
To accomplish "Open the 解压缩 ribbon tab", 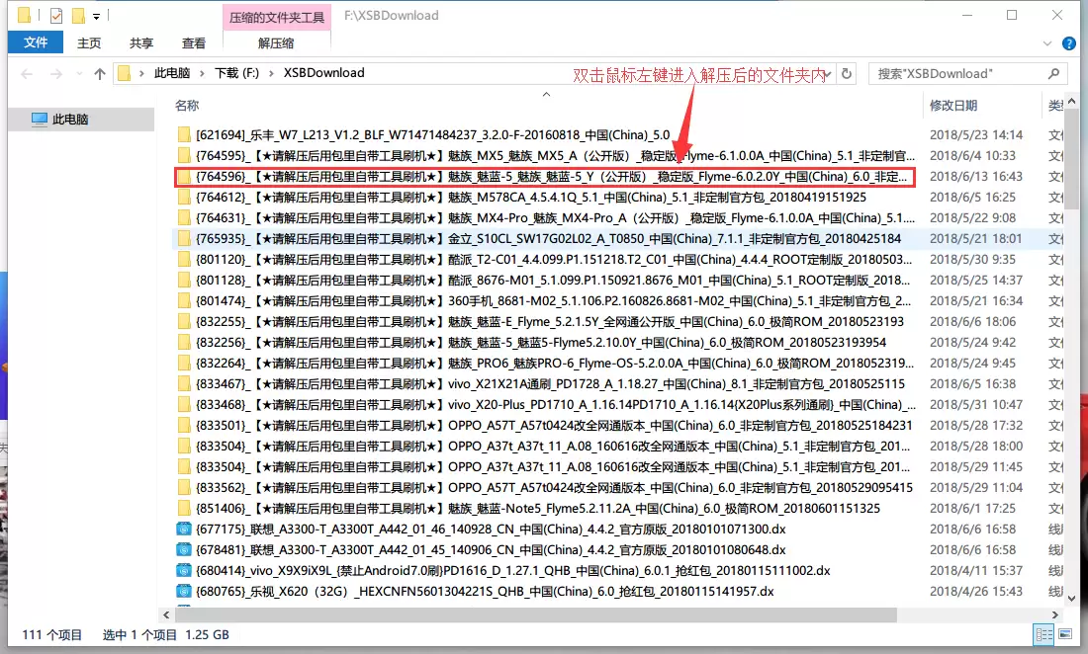I will 276,42.
